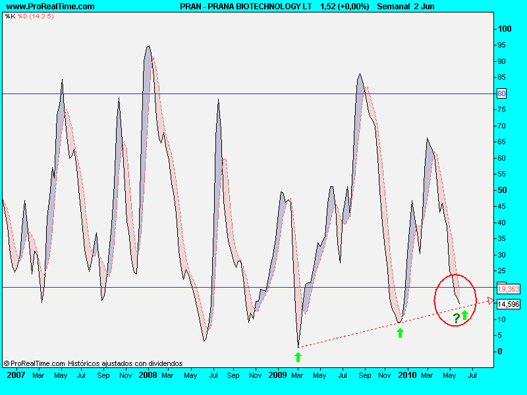The width and height of the screenshot is (527, 395).
Task: Click the 2010 year label on time axis
Action: (x=407, y=375)
